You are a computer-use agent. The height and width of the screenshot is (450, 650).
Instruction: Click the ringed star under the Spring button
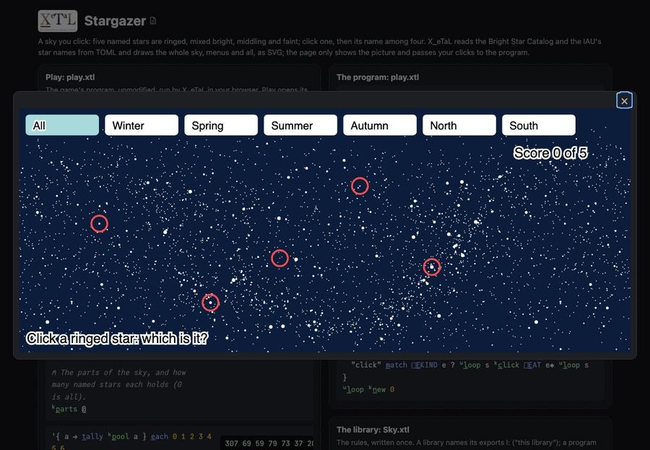coord(210,303)
